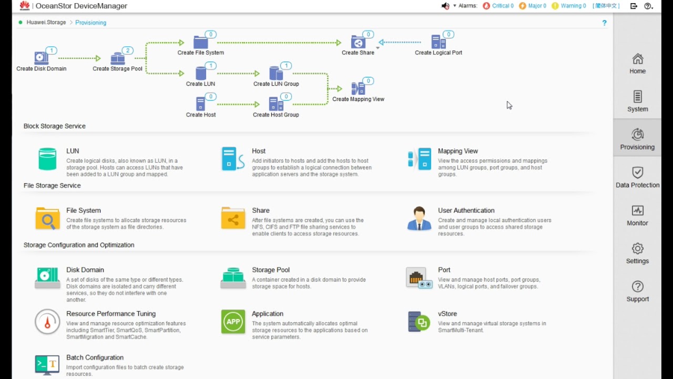Expand the speaker dropdown arrow beside Alarms
Image resolution: width=673 pixels, height=379 pixels.
[x=455, y=6]
